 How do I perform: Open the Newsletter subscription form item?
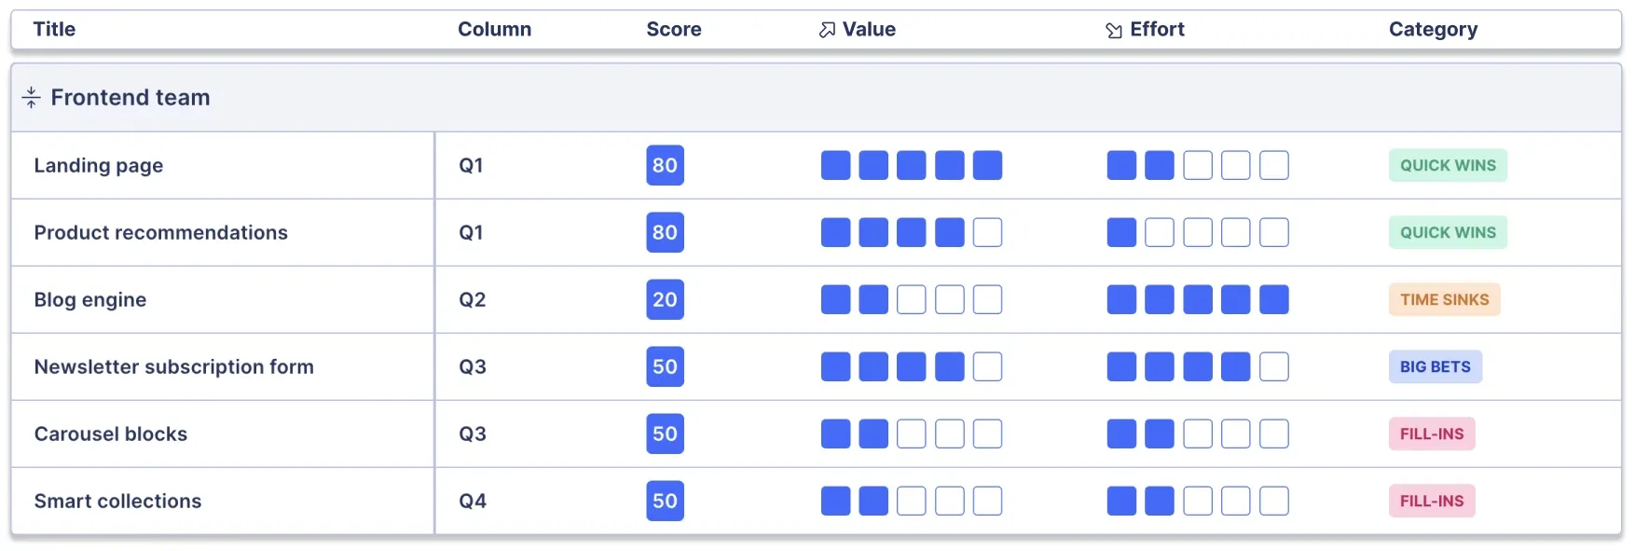173,366
